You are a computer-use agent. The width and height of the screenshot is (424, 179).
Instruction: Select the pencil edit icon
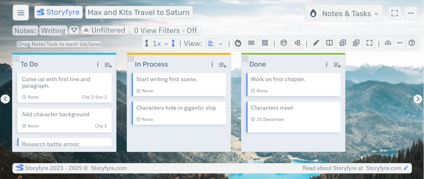(x=316, y=43)
